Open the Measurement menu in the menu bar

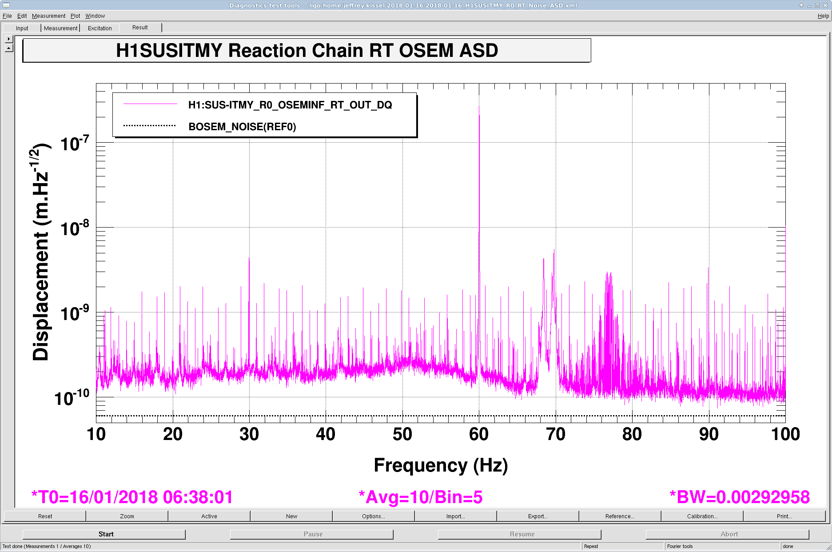tap(48, 16)
